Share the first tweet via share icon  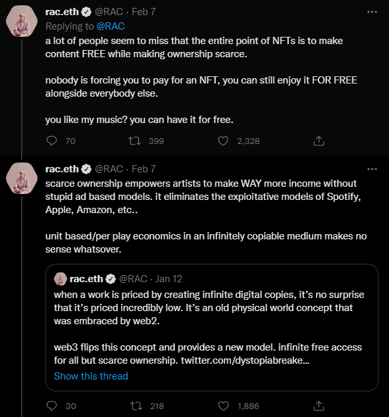319,141
